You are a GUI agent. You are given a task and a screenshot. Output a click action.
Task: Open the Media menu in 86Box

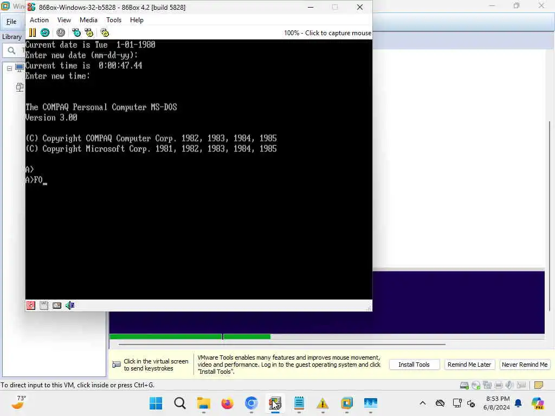tap(88, 20)
